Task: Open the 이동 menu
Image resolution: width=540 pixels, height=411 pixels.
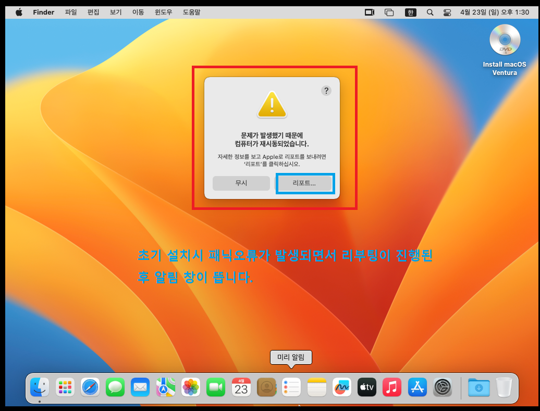Action: [138, 13]
